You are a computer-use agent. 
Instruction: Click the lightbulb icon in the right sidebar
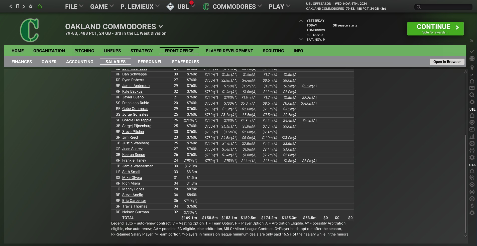click(x=472, y=67)
